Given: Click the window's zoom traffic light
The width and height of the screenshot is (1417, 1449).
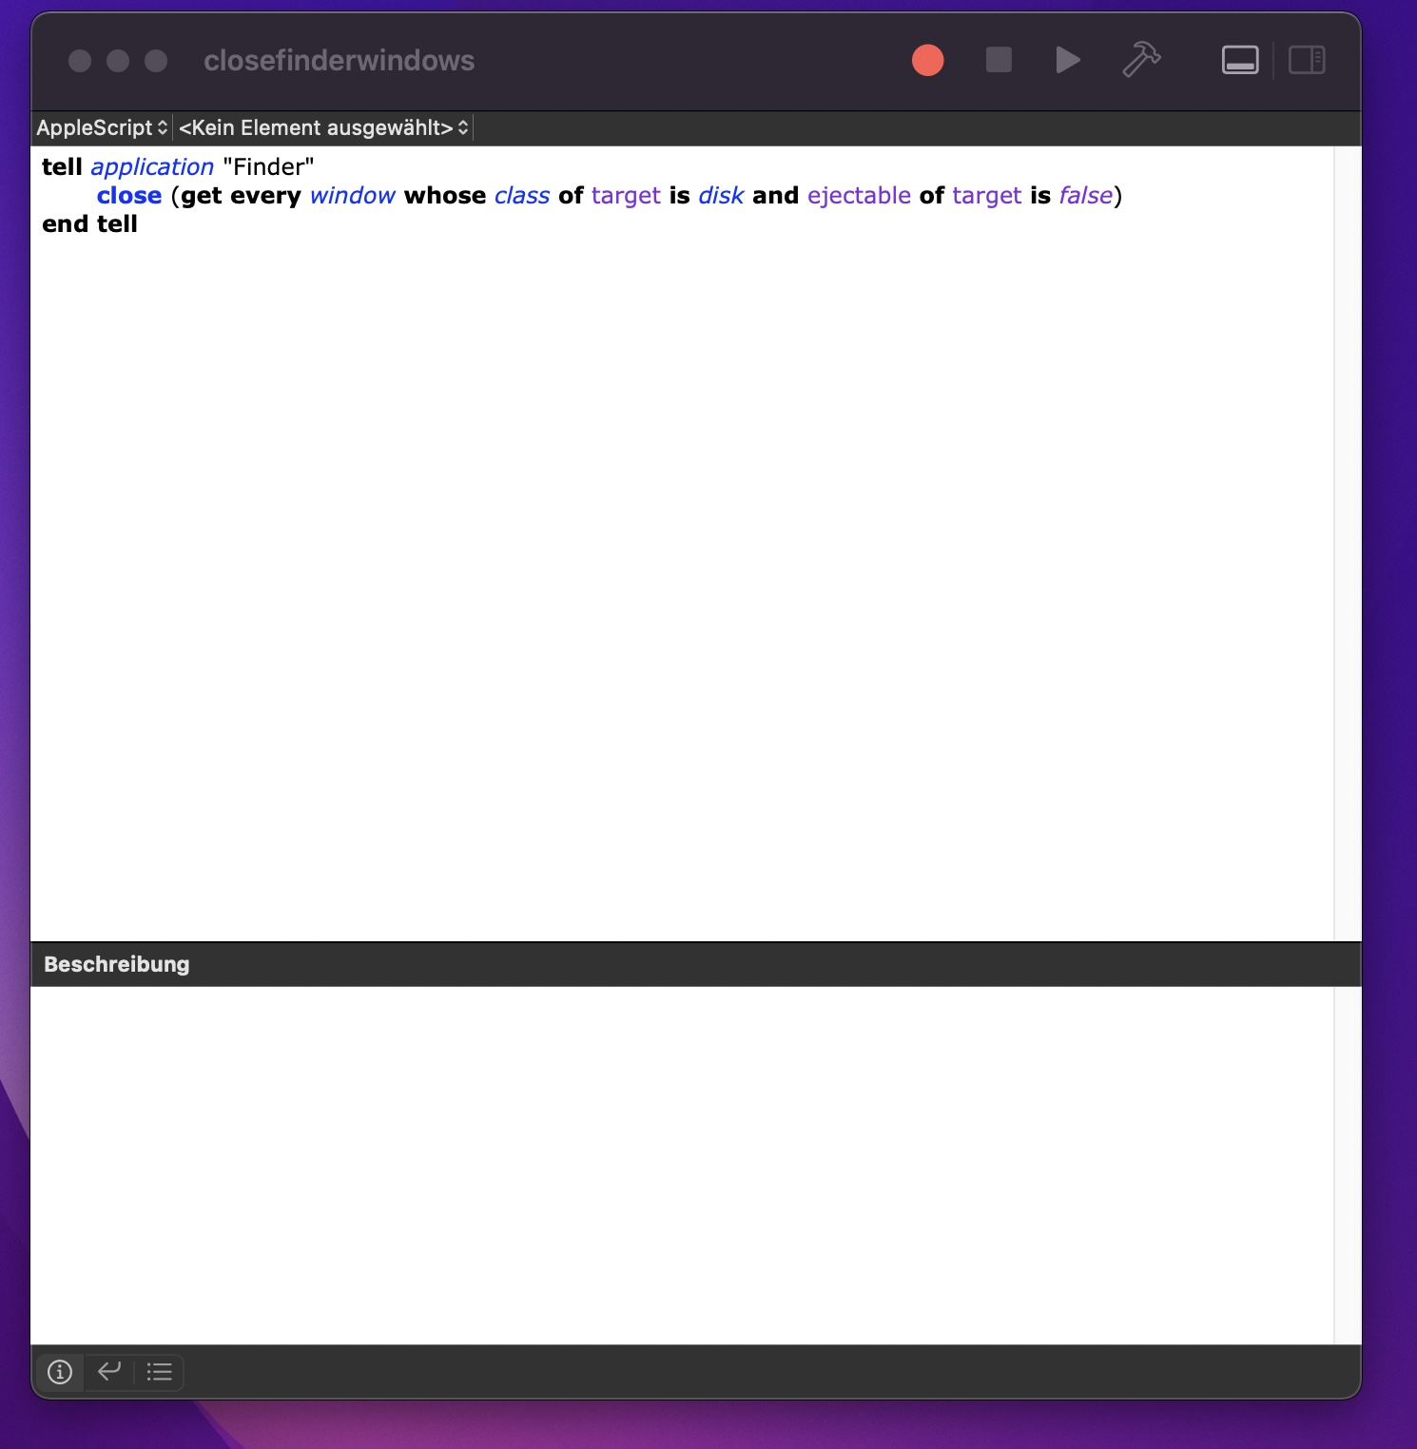Looking at the screenshot, I should (156, 61).
